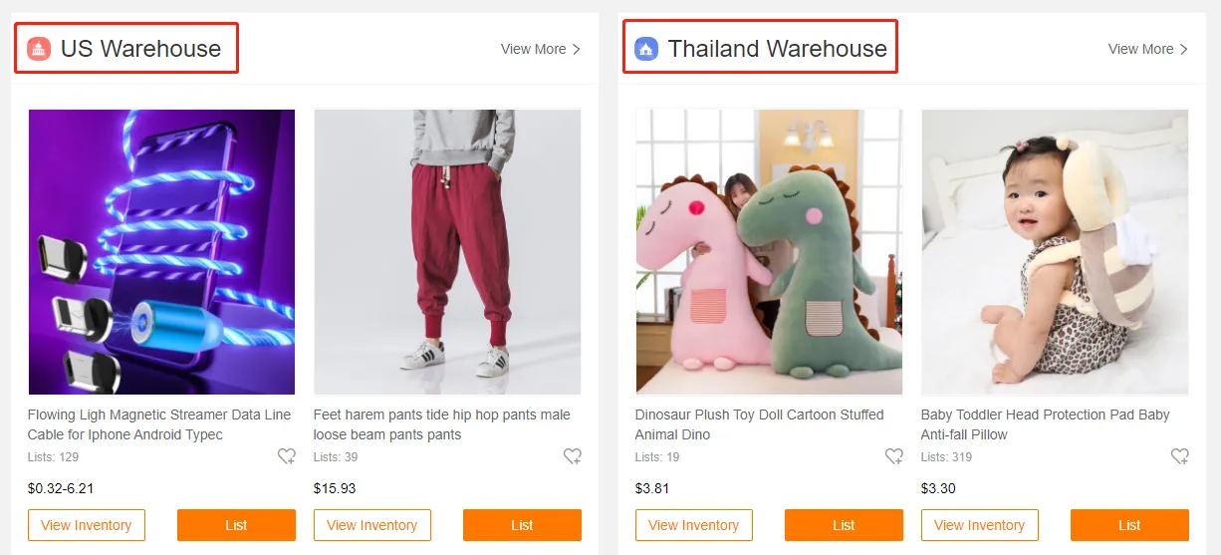The image size is (1221, 555).
Task: Open the red harem pants product image
Action: (x=447, y=252)
